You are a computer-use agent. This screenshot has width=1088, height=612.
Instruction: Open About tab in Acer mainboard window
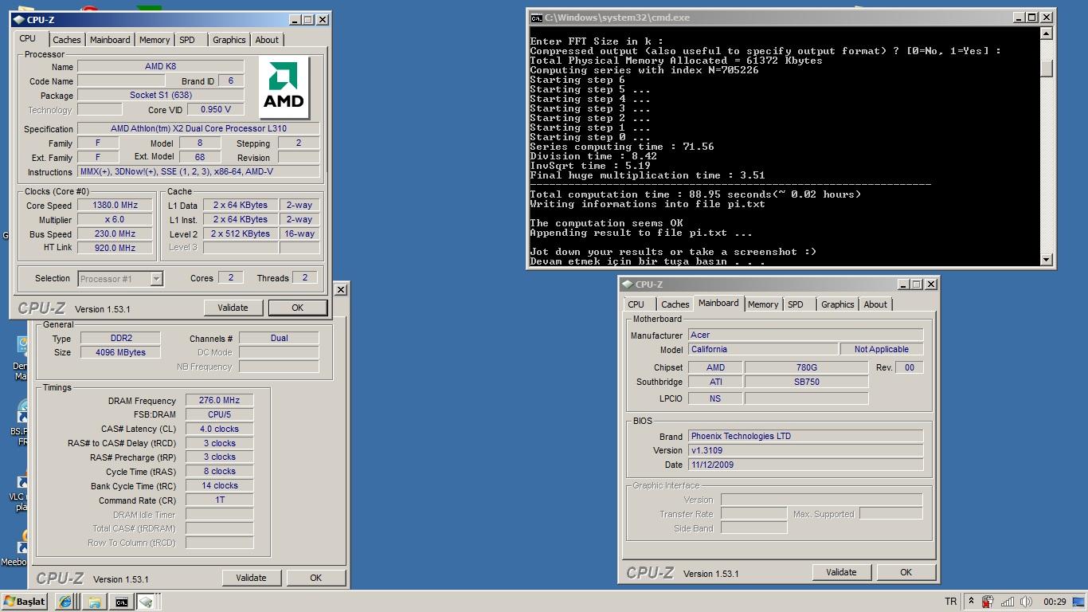[875, 304]
